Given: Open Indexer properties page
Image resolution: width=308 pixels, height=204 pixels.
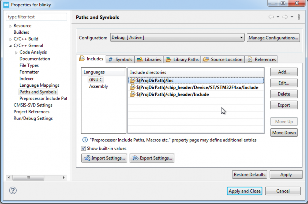Looking at the screenshot, I should (27, 79).
